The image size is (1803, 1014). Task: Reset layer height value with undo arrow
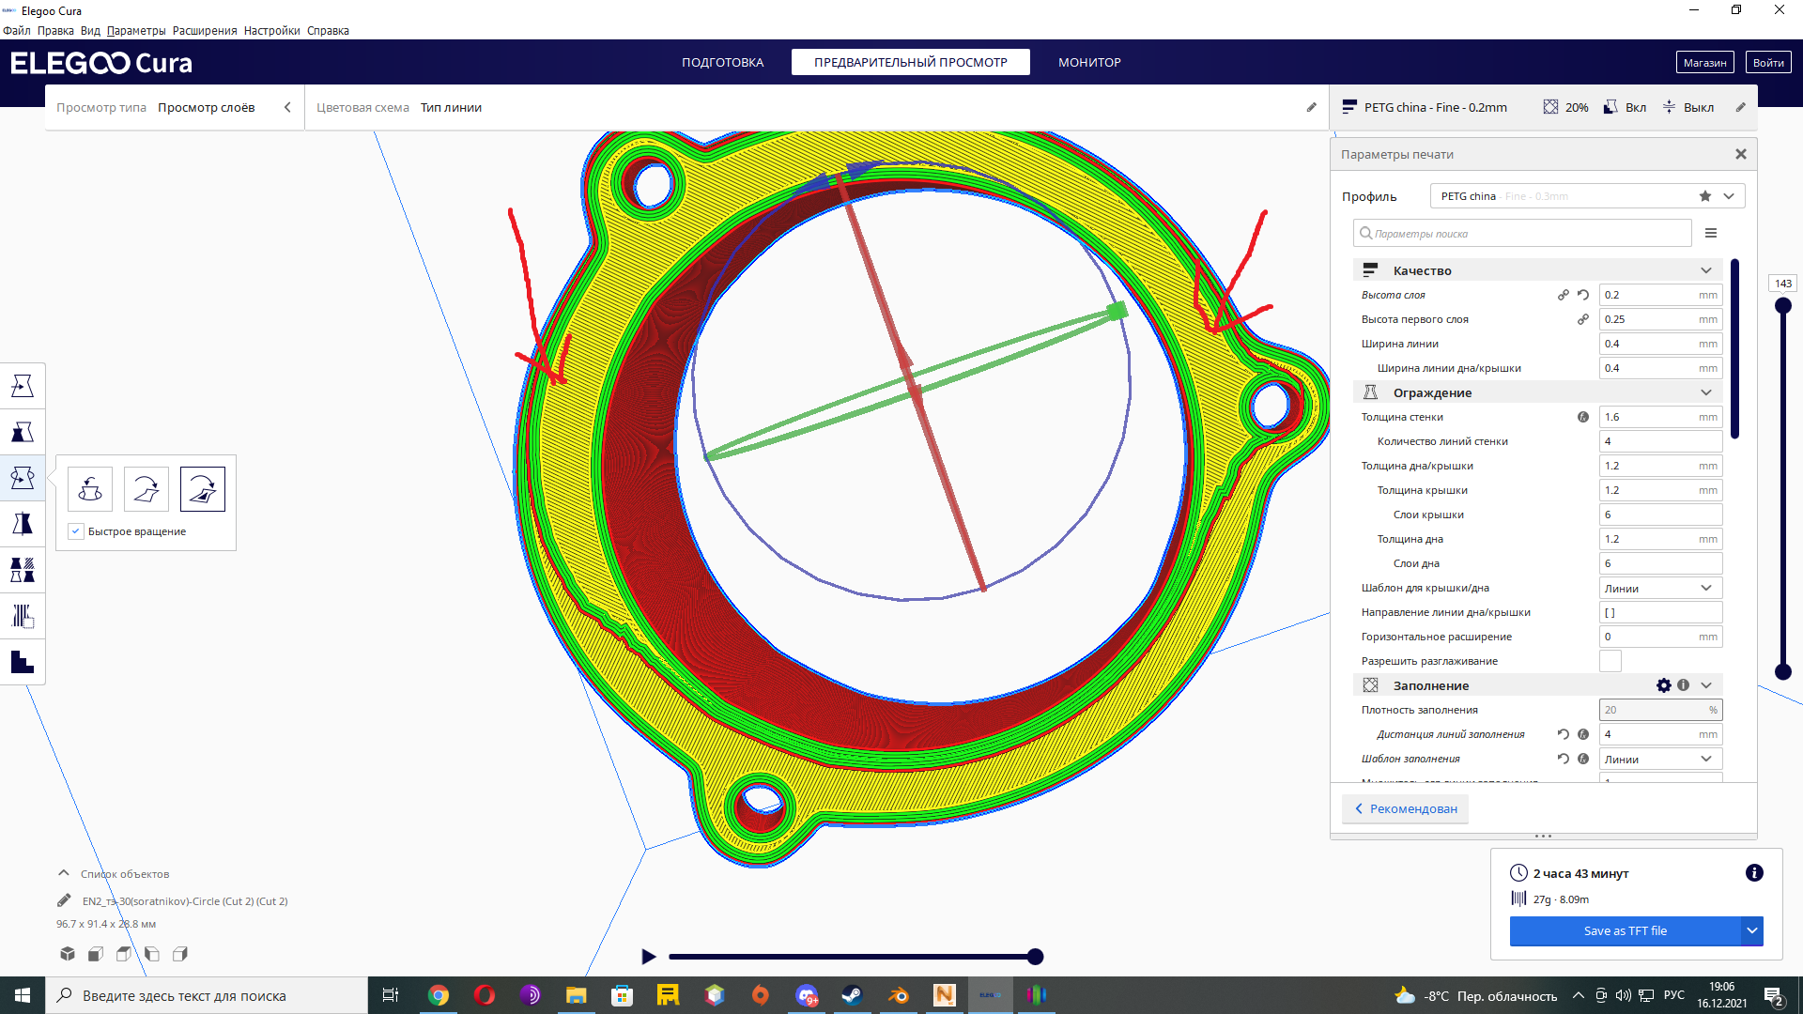point(1583,295)
